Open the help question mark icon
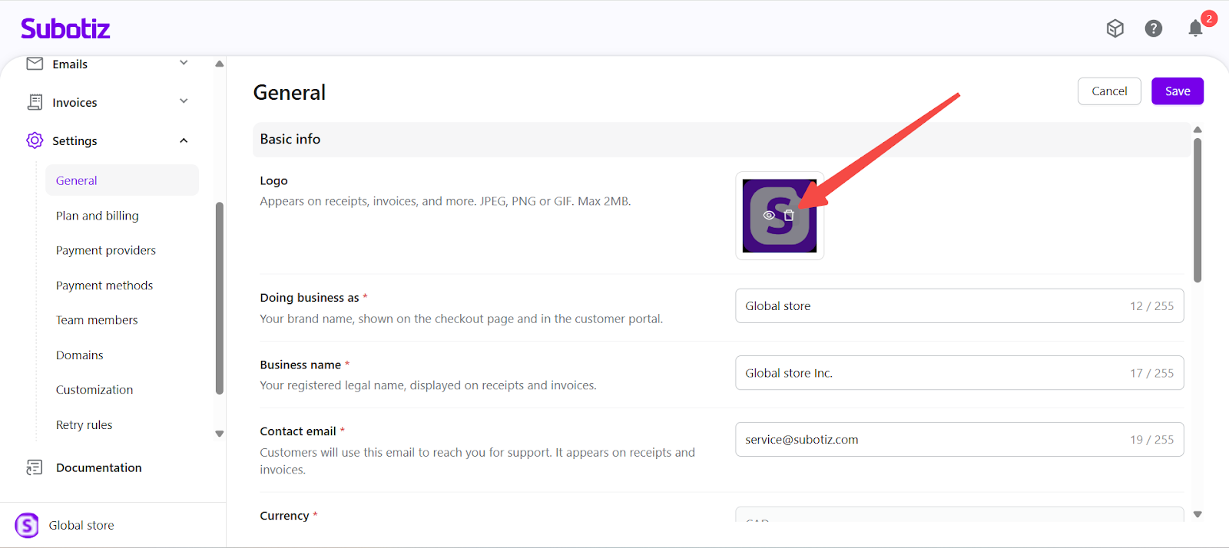 1153,28
